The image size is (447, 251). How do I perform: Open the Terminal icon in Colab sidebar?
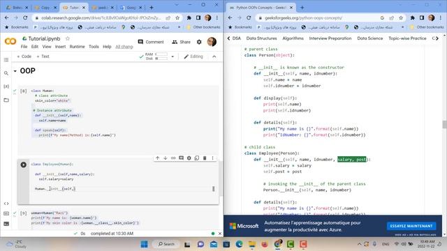click(6, 224)
